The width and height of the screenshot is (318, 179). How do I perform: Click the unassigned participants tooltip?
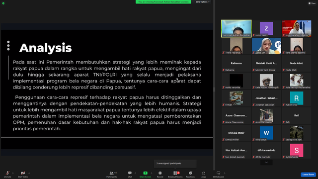point(175,164)
